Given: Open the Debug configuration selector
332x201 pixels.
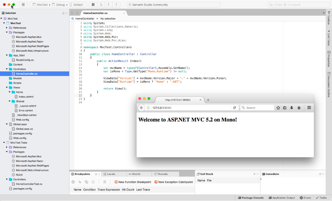Looking at the screenshot, I should pyautogui.click(x=58, y=5).
